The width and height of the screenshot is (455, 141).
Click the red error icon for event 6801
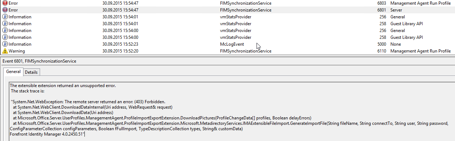coord(5,10)
